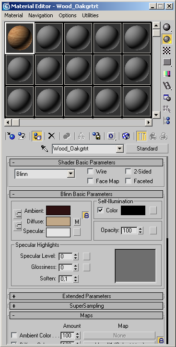This screenshot has width=176, height=347.
Task: Click Show Map in Viewport cube icon
Action: [126, 136]
